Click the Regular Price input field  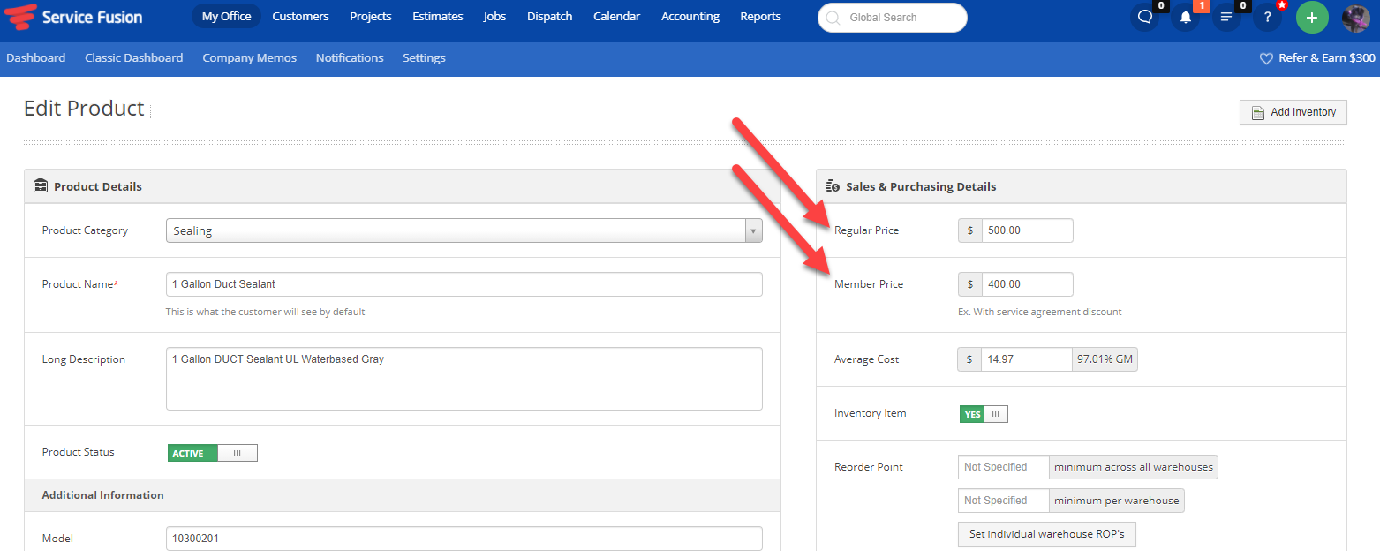point(1027,230)
